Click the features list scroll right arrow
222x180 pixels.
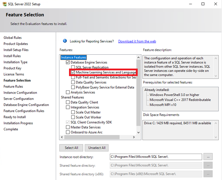click(134, 137)
